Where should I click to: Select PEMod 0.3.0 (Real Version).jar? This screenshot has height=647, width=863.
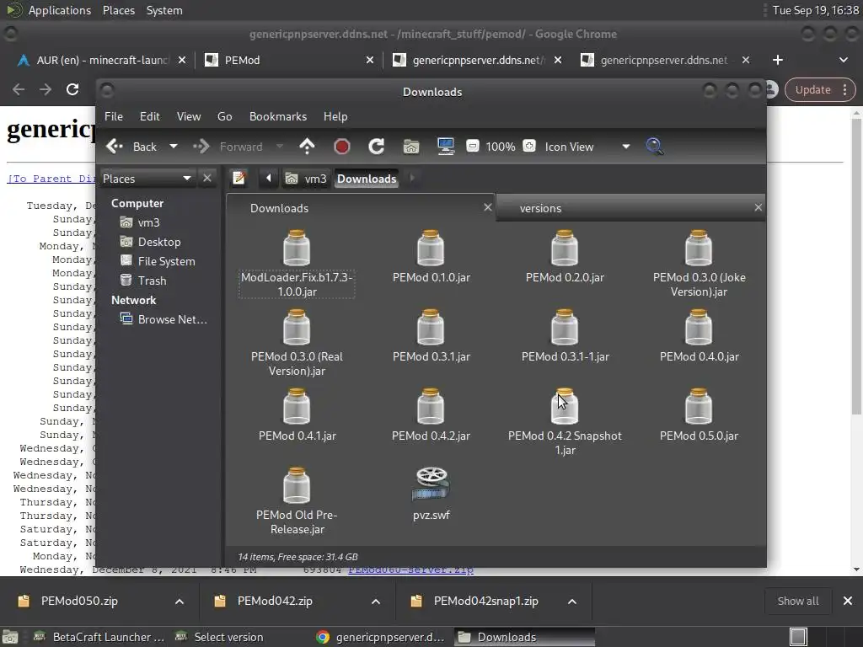[x=297, y=343]
